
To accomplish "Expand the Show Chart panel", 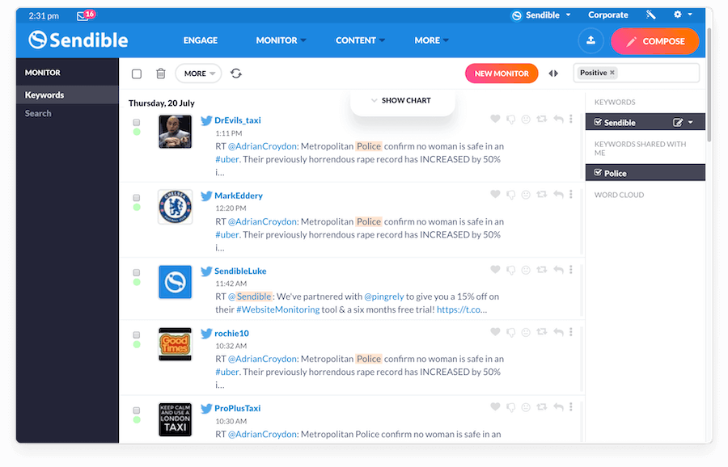I will point(403,101).
